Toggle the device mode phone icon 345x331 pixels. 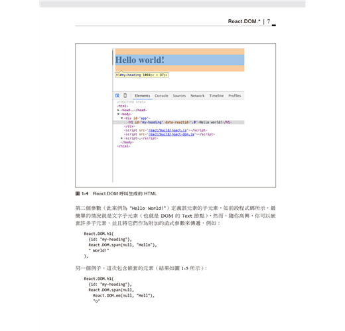coord(125,95)
